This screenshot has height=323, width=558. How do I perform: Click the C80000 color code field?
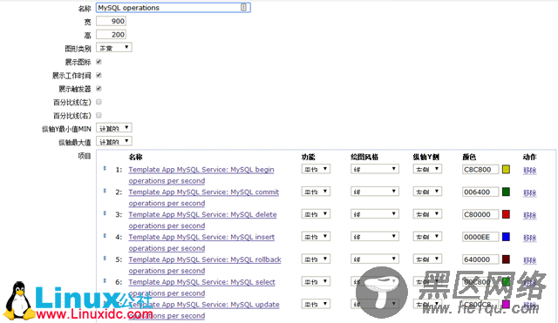(480, 214)
